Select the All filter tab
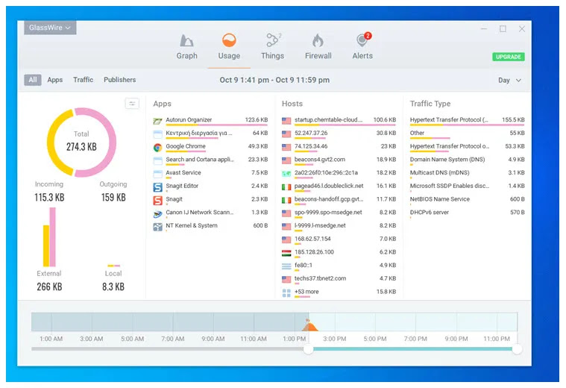Viewport: 566px width, 388px height. point(33,80)
